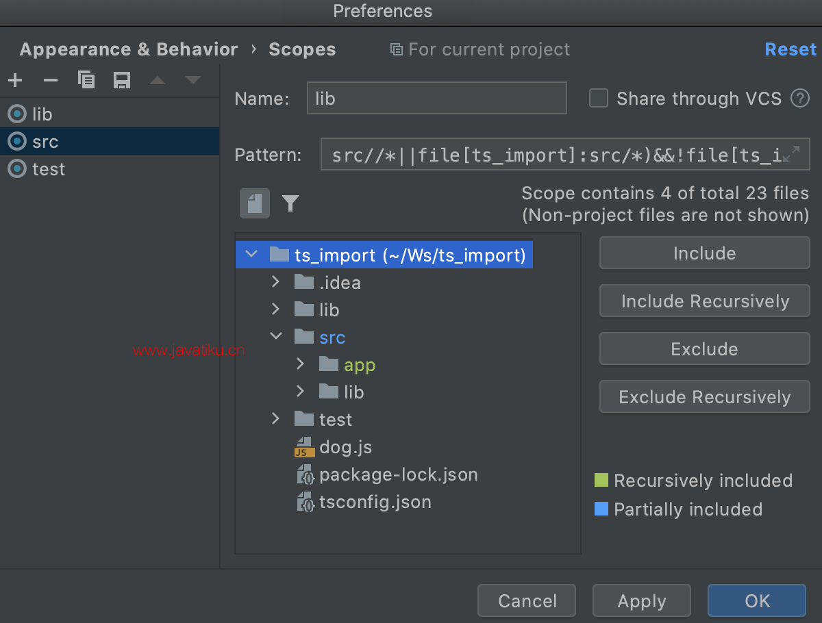Viewport: 822px width, 623px height.
Task: Expand the test folder
Action: (x=275, y=418)
